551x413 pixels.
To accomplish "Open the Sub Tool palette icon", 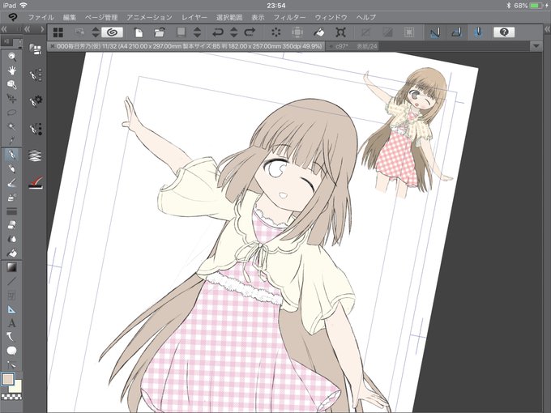I will [36, 75].
